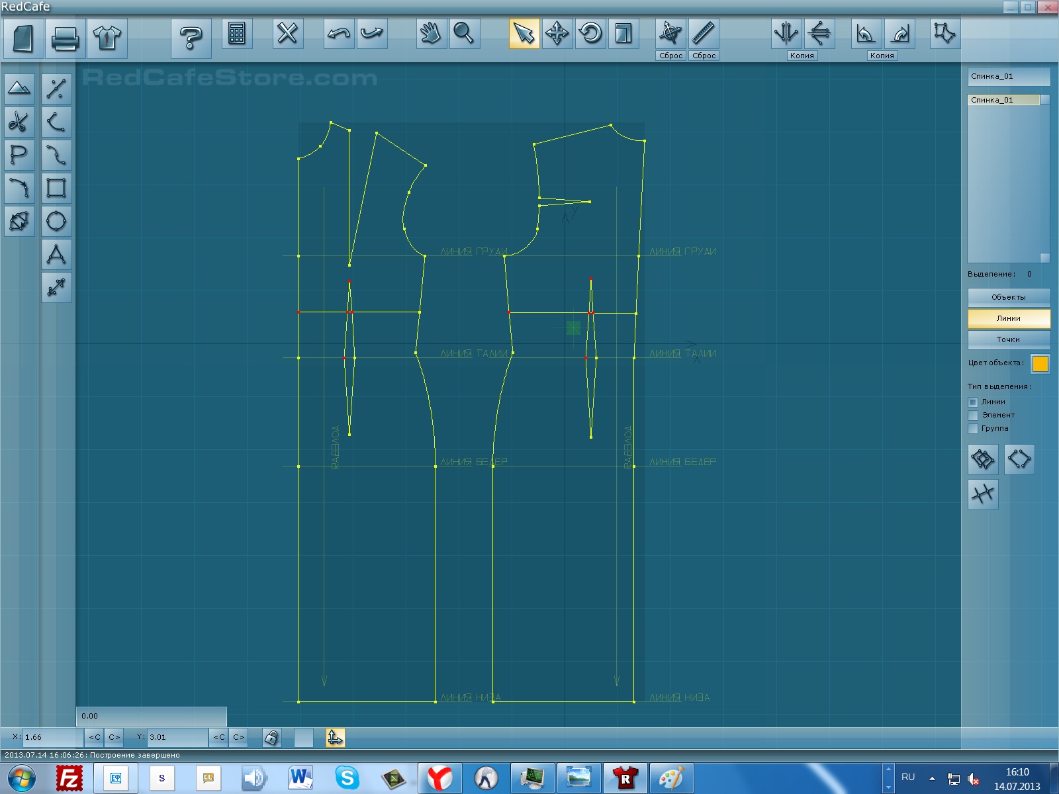The image size is (1059, 794).
Task: Click the rotate tool in the top toolbar
Action: [590, 33]
